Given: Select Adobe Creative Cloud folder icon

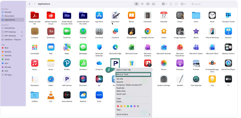Looking at the screenshot, I should 51,15.
